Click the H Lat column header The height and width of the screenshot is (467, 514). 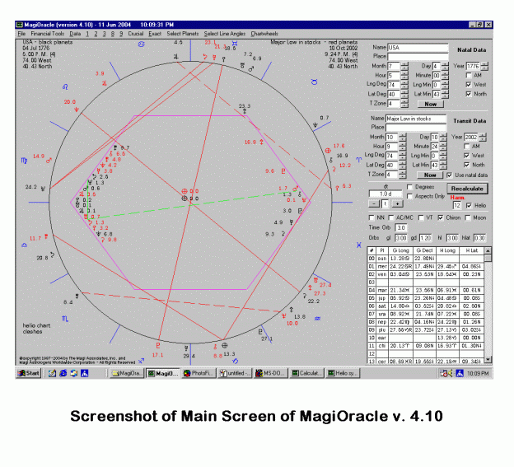pyautogui.click(x=472, y=250)
